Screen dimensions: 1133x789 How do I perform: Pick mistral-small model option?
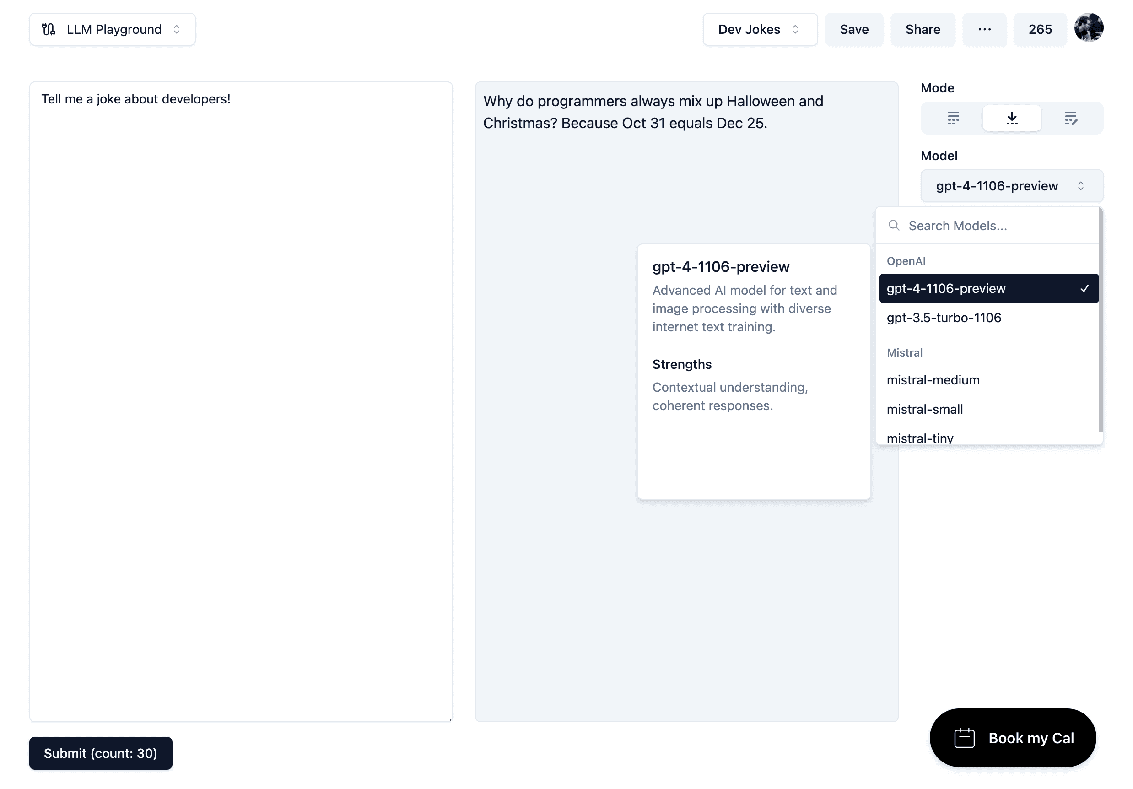point(924,409)
